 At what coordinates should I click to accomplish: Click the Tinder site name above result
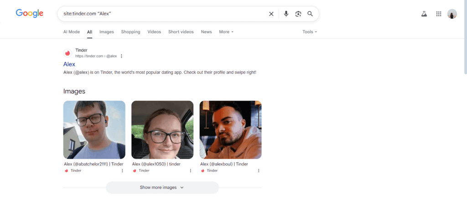point(81,50)
